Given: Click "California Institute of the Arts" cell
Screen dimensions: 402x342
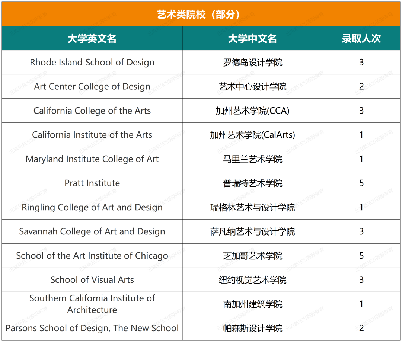Looking at the screenshot, I should pyautogui.click(x=92, y=135).
